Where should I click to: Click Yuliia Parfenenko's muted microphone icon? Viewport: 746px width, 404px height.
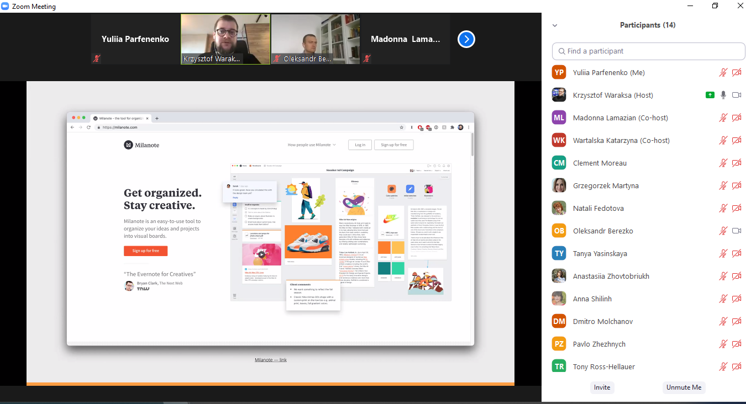point(723,72)
